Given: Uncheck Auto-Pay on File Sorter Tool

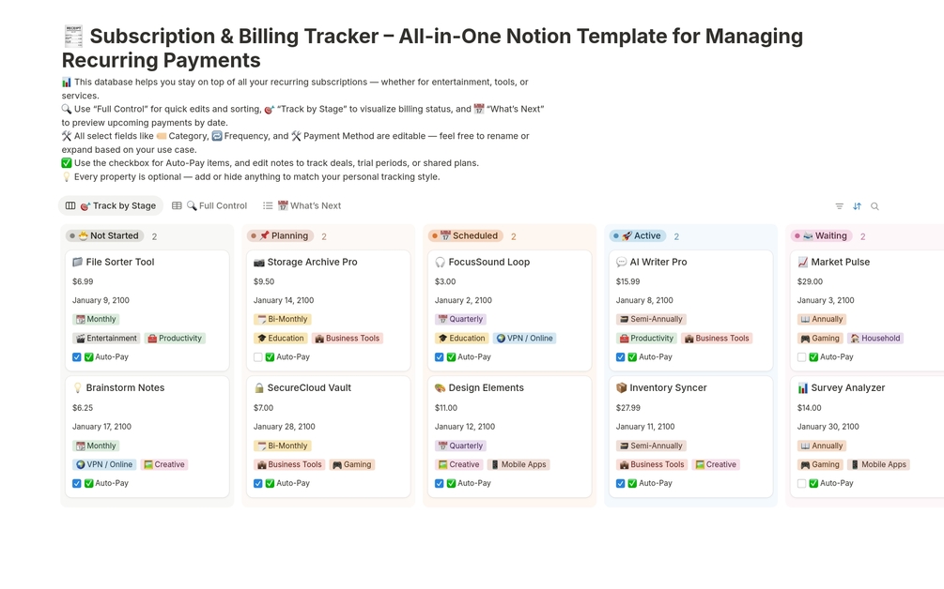Looking at the screenshot, I should 77,357.
